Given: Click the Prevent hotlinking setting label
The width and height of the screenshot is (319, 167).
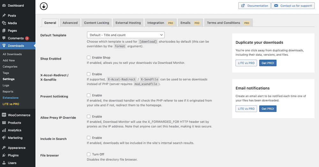Looking at the screenshot, I should pos(54,96).
